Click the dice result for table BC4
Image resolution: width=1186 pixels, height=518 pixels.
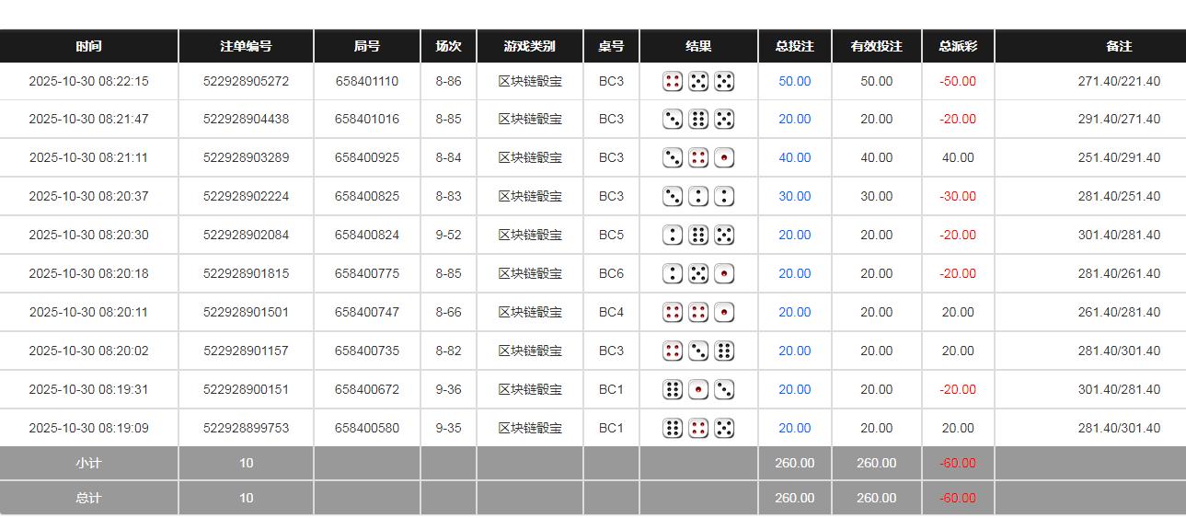coord(698,312)
